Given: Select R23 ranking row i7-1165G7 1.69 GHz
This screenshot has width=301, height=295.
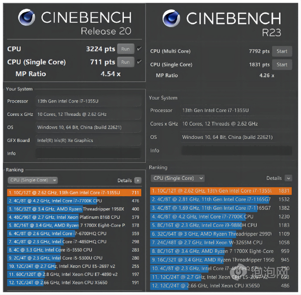Looking at the screenshot, I should click(x=221, y=208).
